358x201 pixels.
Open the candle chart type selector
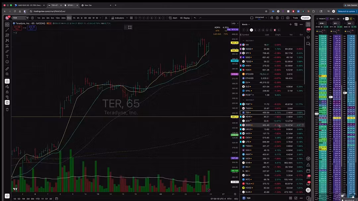pyautogui.click(x=106, y=18)
